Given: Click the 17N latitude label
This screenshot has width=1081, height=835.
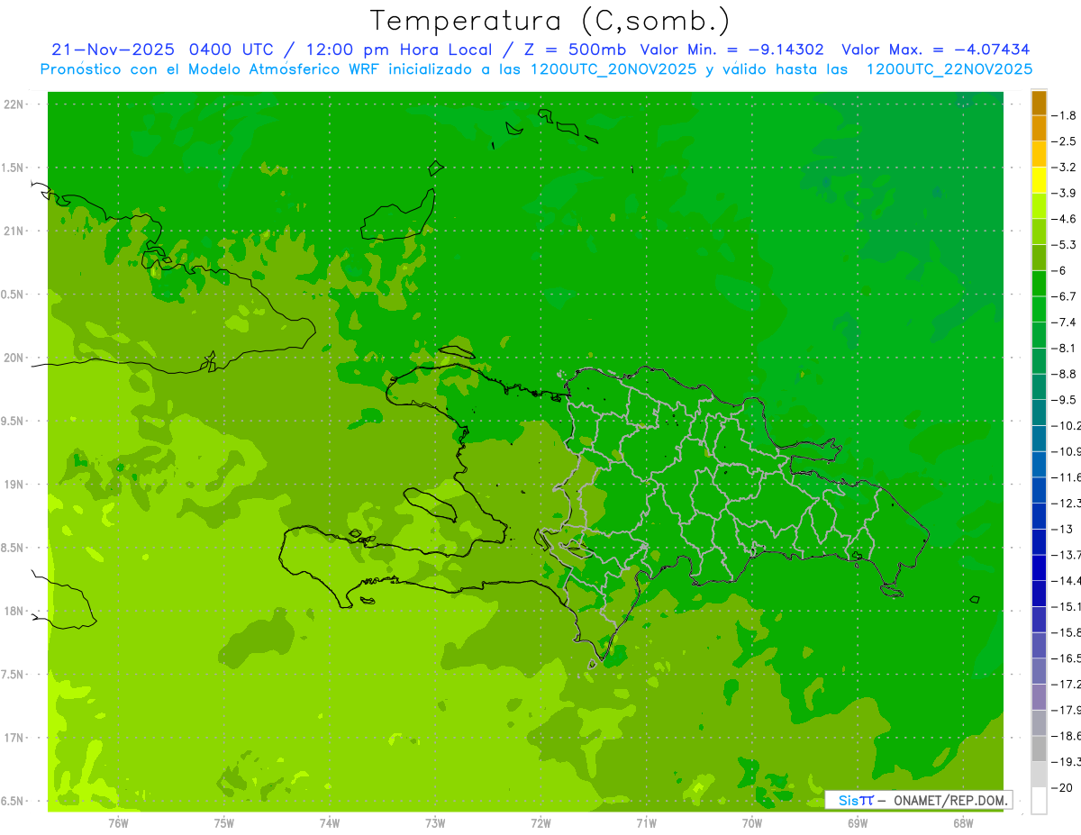Looking at the screenshot, I should [13, 738].
